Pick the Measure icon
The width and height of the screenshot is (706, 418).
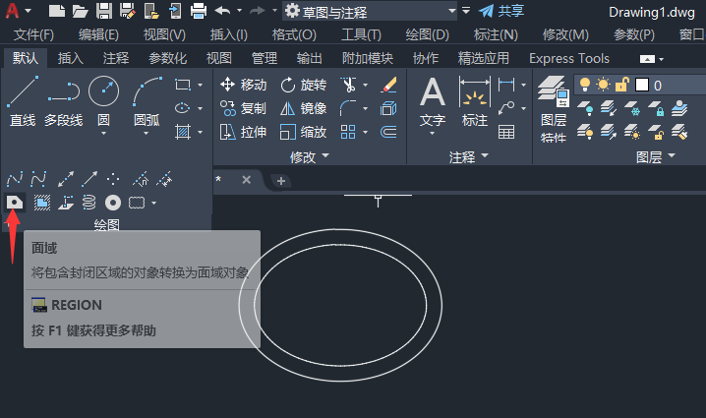[164, 179]
